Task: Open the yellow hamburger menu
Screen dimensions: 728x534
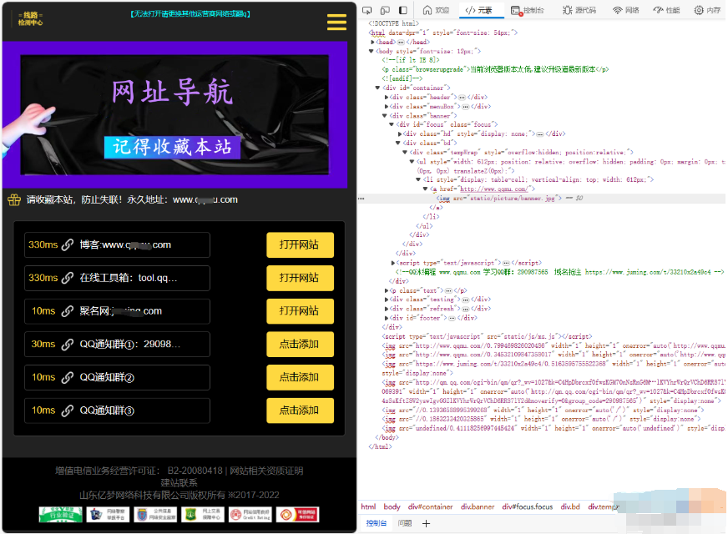Action: click(336, 22)
